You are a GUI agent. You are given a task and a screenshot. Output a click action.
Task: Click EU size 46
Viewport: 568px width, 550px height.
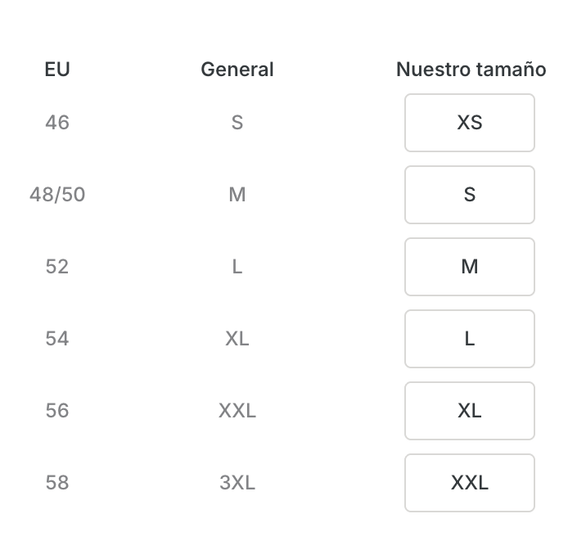(57, 123)
